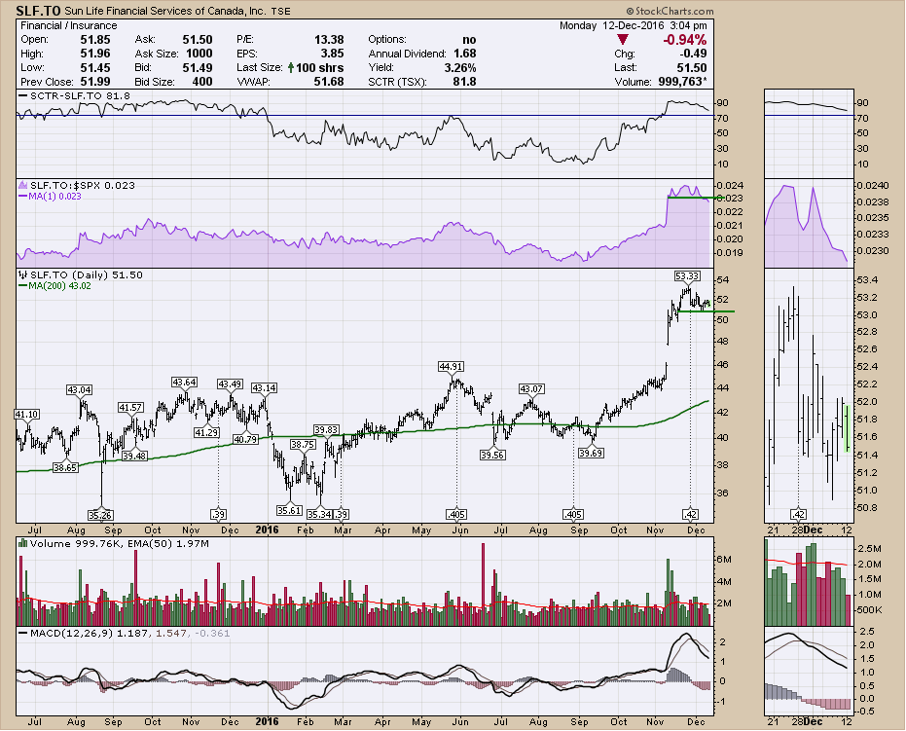Screen dimensions: 906x731
Task: Click the 38.75 price annotation
Action: pos(303,445)
